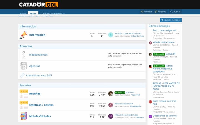Click red avatar beside Buen masaje thread

[150, 102]
